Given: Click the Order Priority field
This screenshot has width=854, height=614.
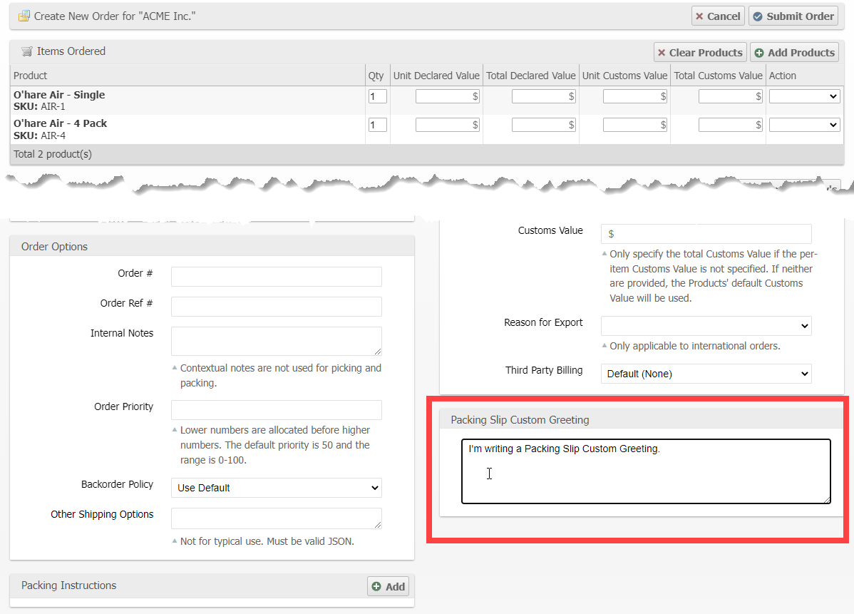Looking at the screenshot, I should click(276, 410).
